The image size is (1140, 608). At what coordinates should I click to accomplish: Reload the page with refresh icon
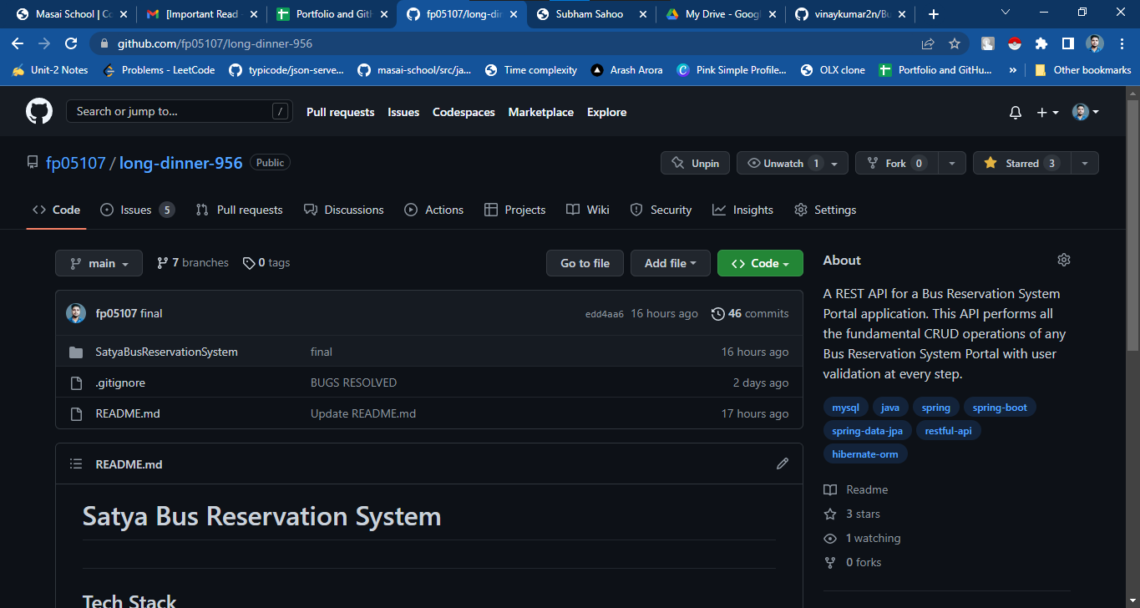point(72,43)
